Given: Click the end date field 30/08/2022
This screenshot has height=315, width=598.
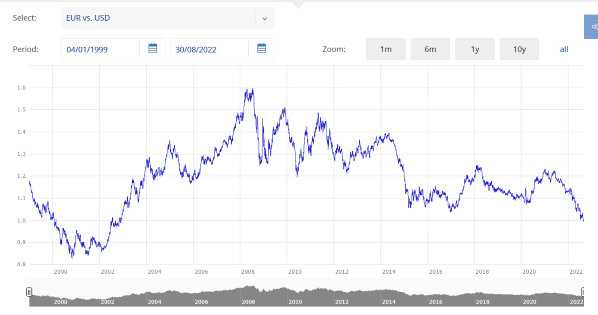Looking at the screenshot, I should pyautogui.click(x=209, y=49).
